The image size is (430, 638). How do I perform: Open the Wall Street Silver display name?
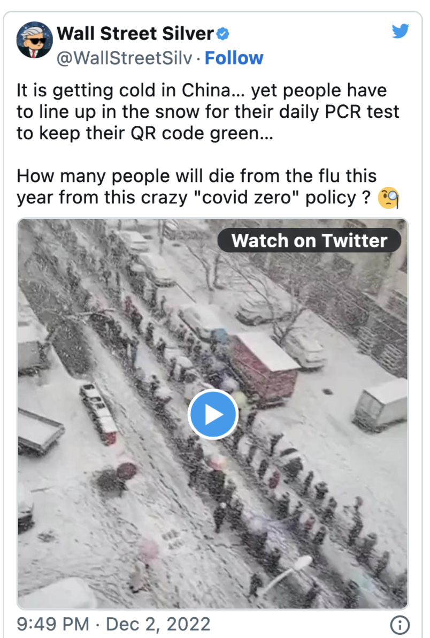135,33
